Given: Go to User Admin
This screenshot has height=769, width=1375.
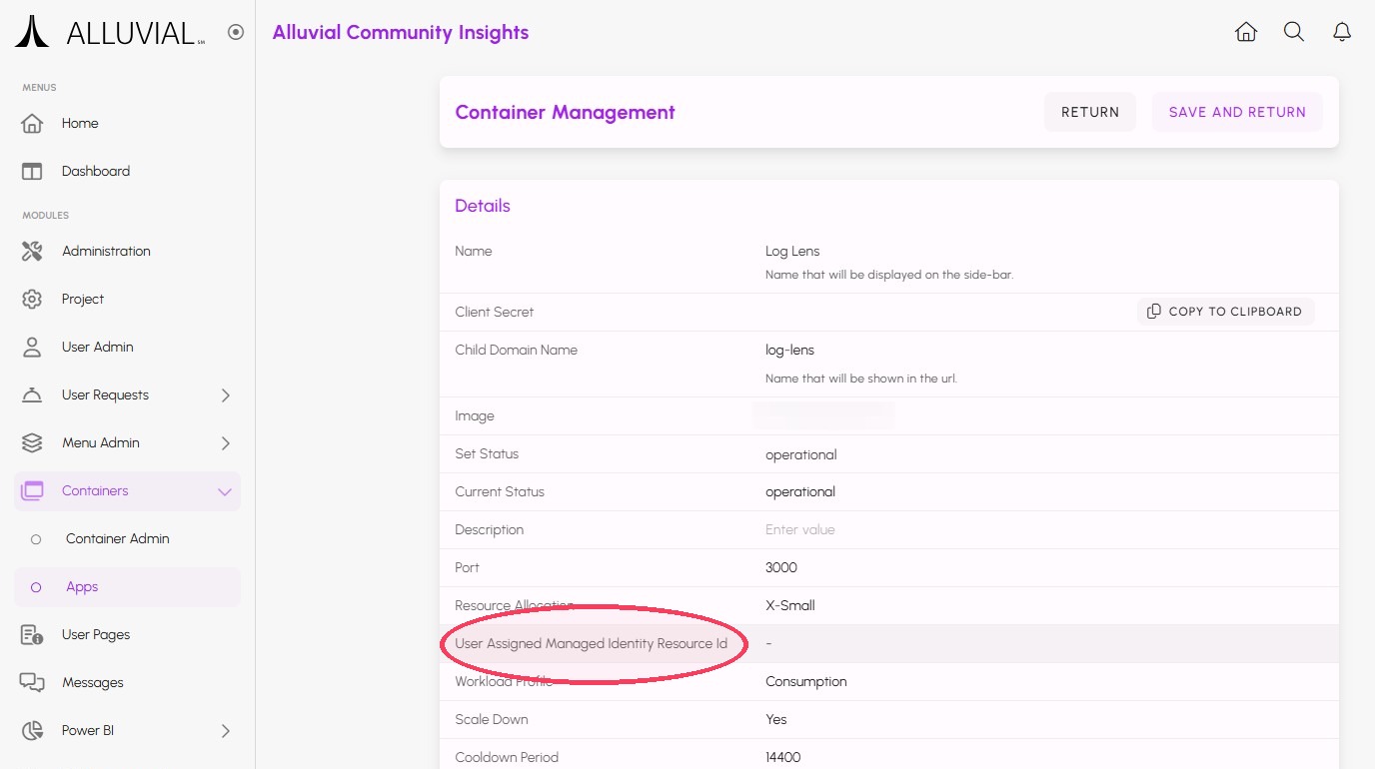Looking at the screenshot, I should tap(128, 348).
